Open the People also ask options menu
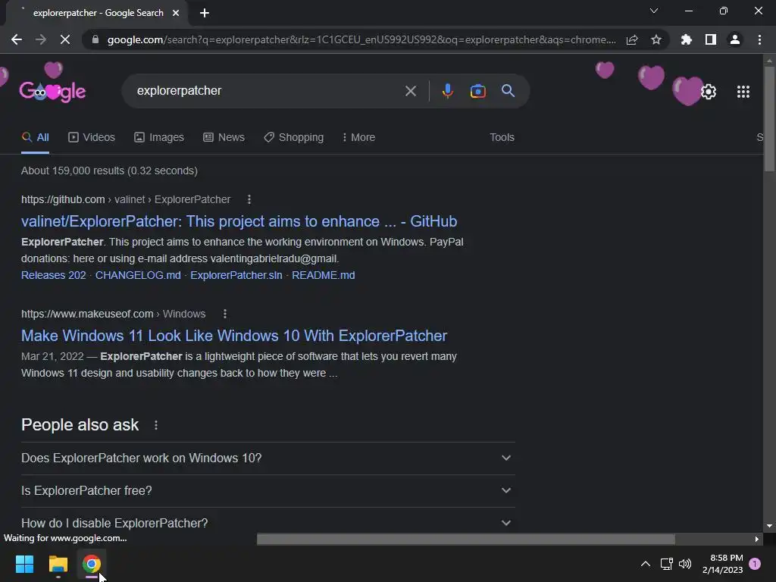 tap(156, 425)
